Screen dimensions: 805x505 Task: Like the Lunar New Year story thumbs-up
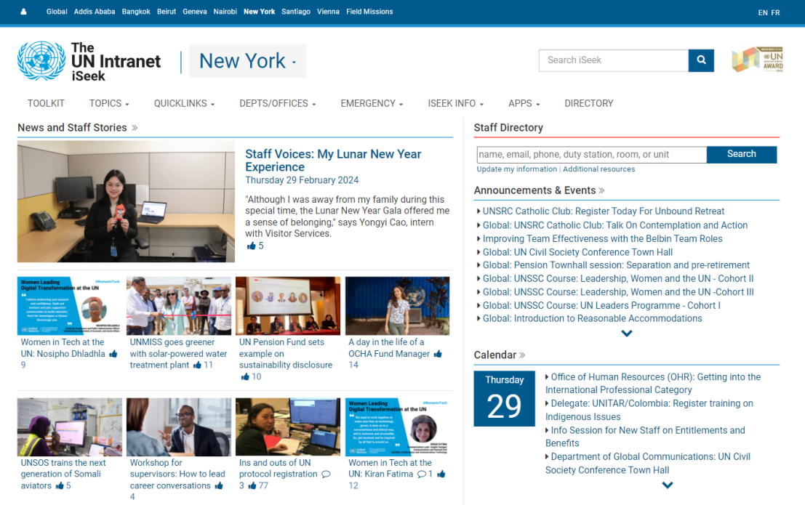pyautogui.click(x=251, y=246)
